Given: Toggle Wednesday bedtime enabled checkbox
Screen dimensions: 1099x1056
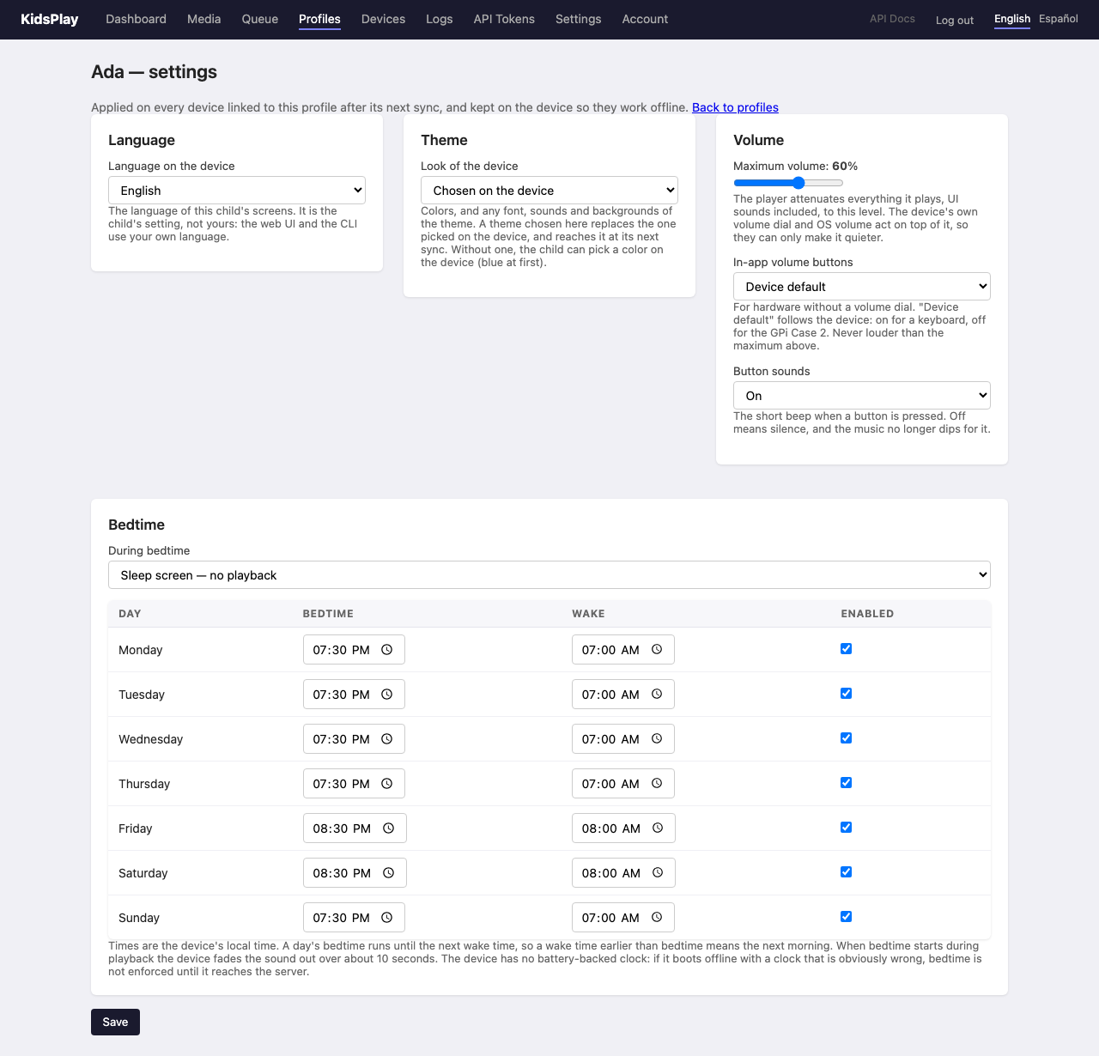Looking at the screenshot, I should pos(847,738).
